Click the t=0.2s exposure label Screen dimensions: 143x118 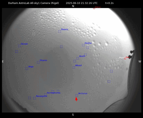click(109, 3)
